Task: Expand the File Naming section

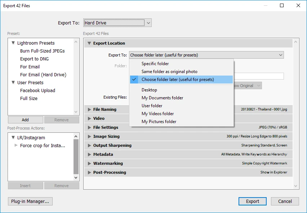Action: click(x=89, y=109)
